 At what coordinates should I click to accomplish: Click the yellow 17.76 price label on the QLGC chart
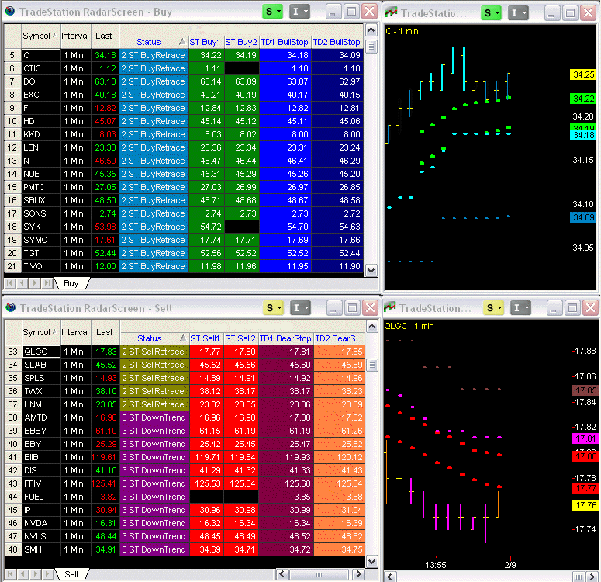pos(585,505)
